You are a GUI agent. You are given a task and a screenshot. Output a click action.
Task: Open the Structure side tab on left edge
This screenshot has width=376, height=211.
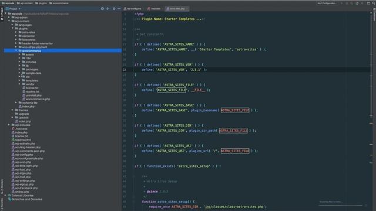[x=2, y=186]
